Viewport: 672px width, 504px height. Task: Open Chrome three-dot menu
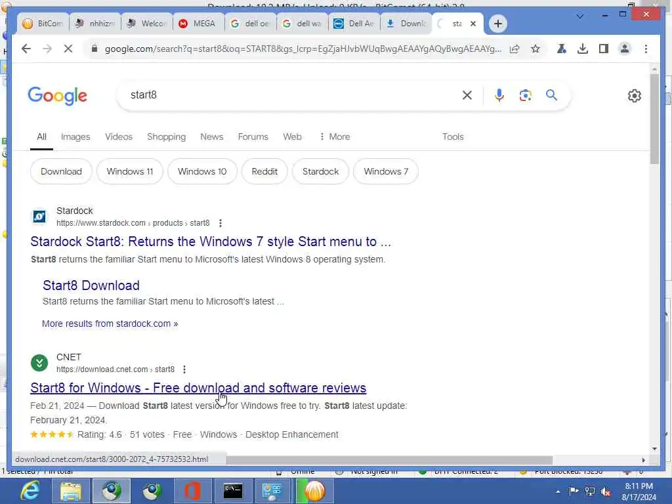[x=646, y=49]
